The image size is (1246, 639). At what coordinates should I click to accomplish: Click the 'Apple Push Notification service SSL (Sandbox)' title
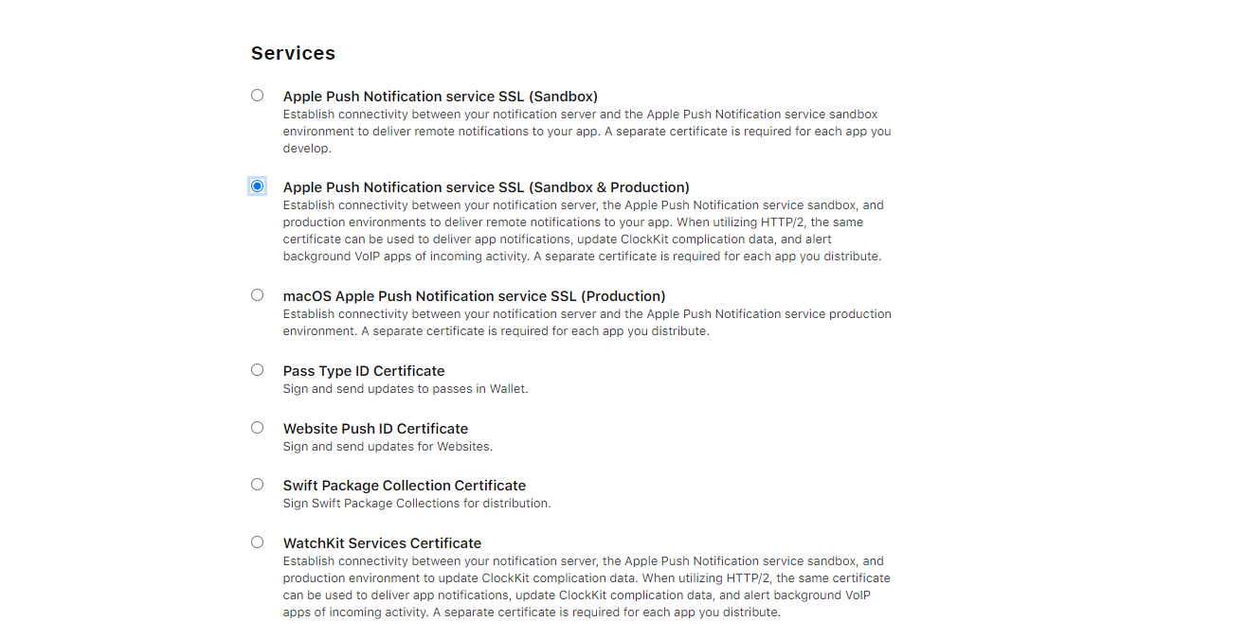(441, 97)
